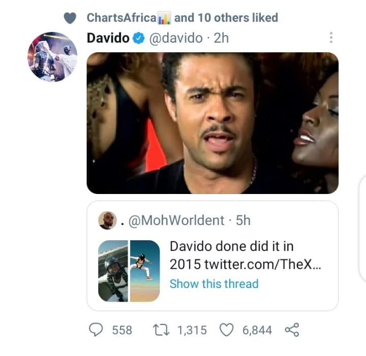Click the 2h timestamp on Davido's tweet
366x356 pixels.
[221, 39]
